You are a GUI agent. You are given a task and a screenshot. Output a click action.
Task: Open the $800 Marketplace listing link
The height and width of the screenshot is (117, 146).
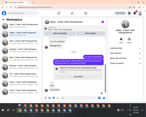tap(60, 30)
